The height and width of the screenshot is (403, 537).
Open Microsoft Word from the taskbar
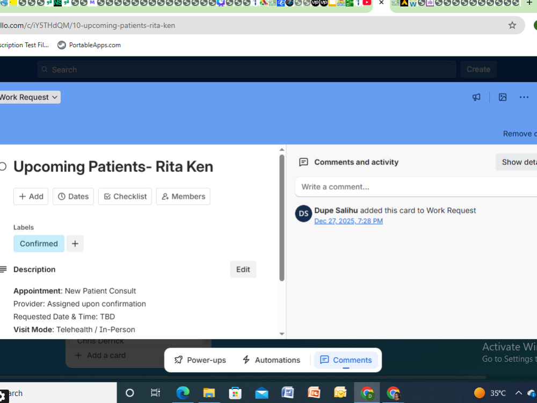click(x=288, y=393)
